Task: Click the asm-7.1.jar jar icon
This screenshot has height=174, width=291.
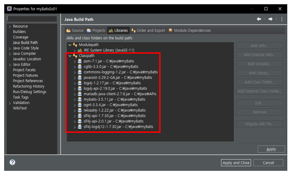Action: (x=80, y=61)
